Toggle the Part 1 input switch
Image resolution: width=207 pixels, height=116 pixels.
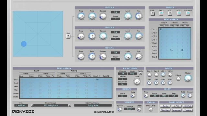coord(153,14)
